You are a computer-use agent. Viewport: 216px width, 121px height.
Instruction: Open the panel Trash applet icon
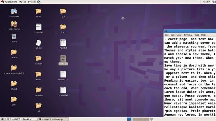coord(152,119)
